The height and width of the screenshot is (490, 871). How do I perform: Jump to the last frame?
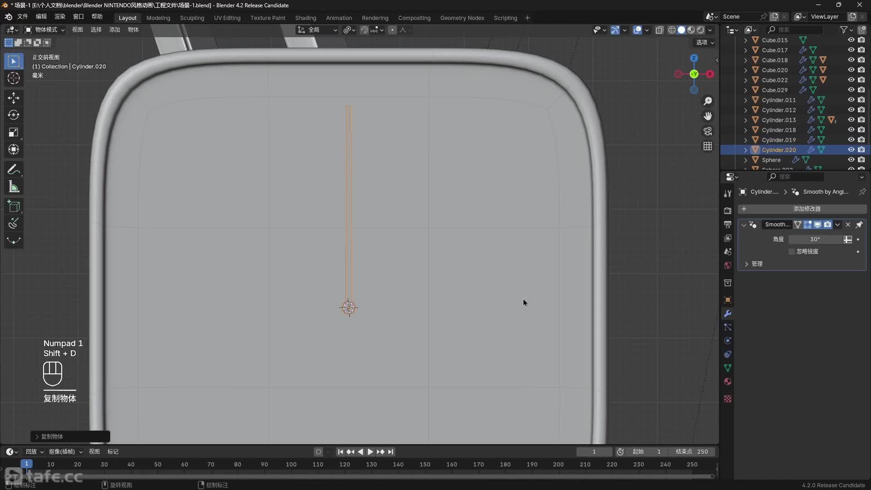[x=391, y=452]
